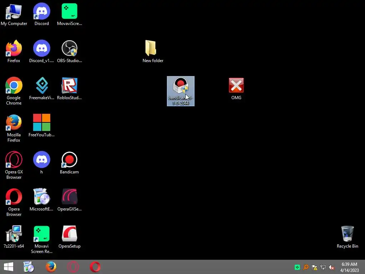Open the installer icon pinned on taskbar
The height and width of the screenshot is (274, 365).
pyautogui.click(x=29, y=267)
